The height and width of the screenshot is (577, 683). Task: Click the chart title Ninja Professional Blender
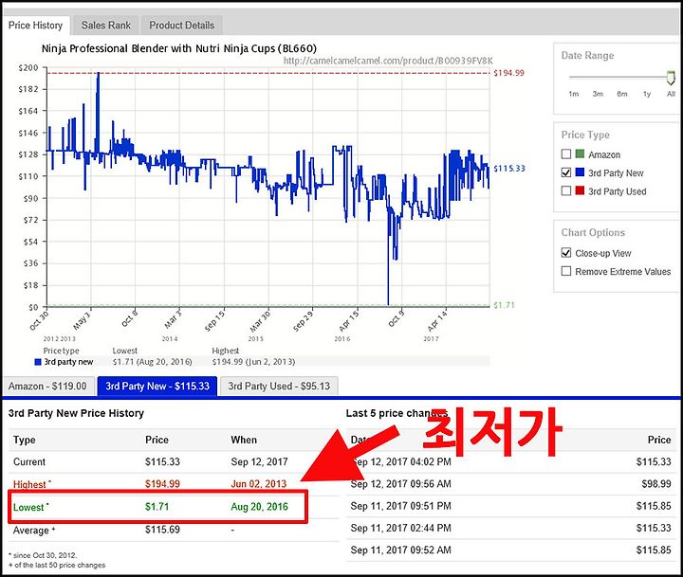[179, 48]
